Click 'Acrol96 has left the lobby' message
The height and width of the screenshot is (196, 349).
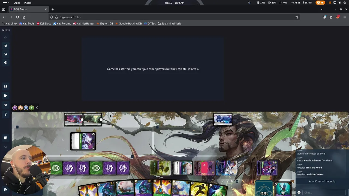[x=322, y=181]
